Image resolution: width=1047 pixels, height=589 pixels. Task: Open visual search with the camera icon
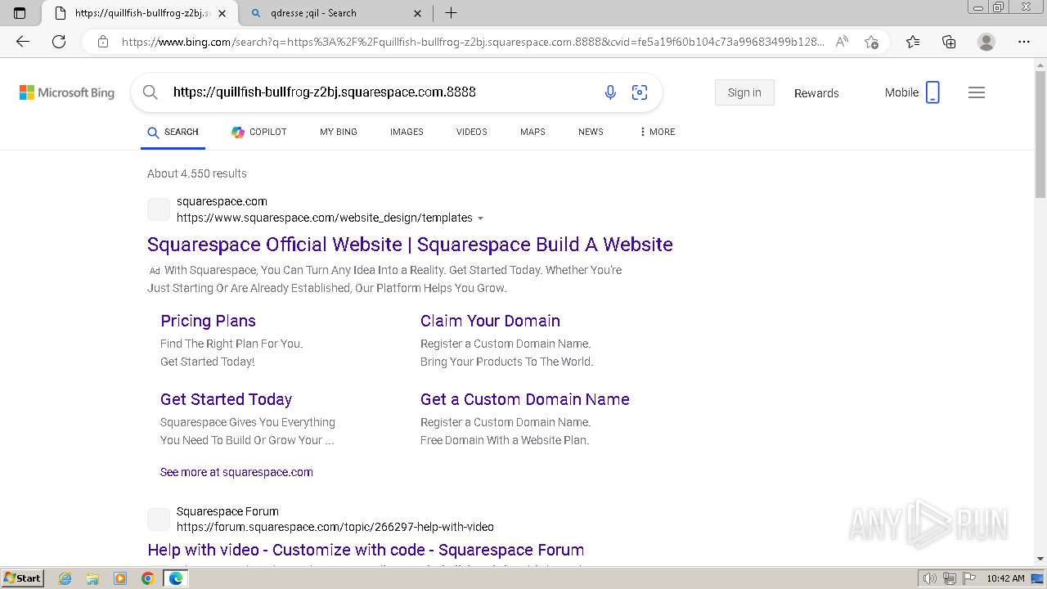(640, 92)
